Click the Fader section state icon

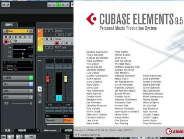31,97
